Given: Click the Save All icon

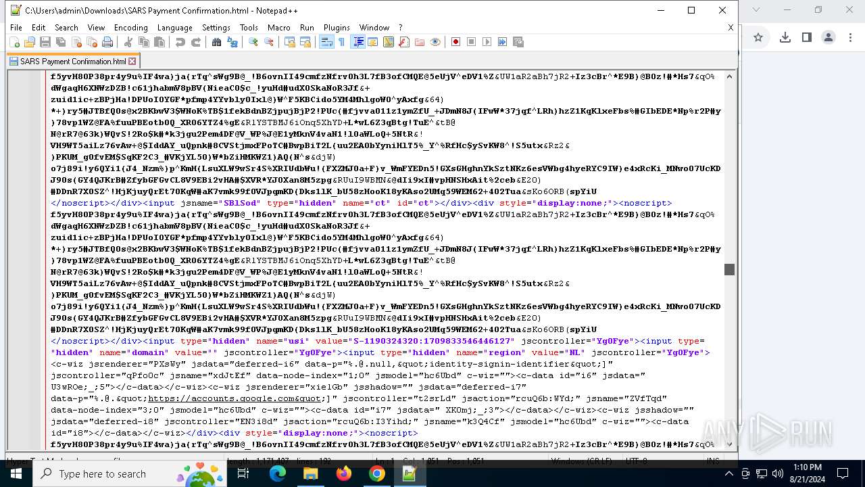Looking at the screenshot, I should 61,42.
